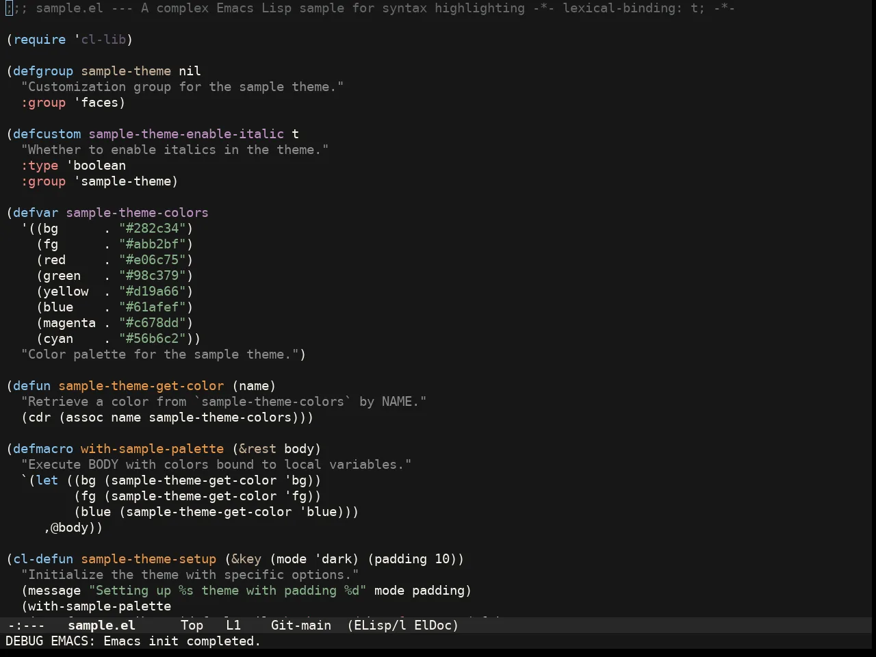The height and width of the screenshot is (657, 876).
Task: Click the 'defcustom' keyword
Action: click(47, 134)
